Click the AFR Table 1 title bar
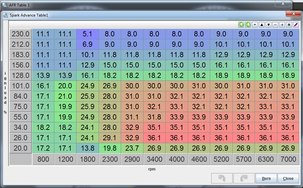The height and width of the screenshot is (188, 303). coord(130,5)
